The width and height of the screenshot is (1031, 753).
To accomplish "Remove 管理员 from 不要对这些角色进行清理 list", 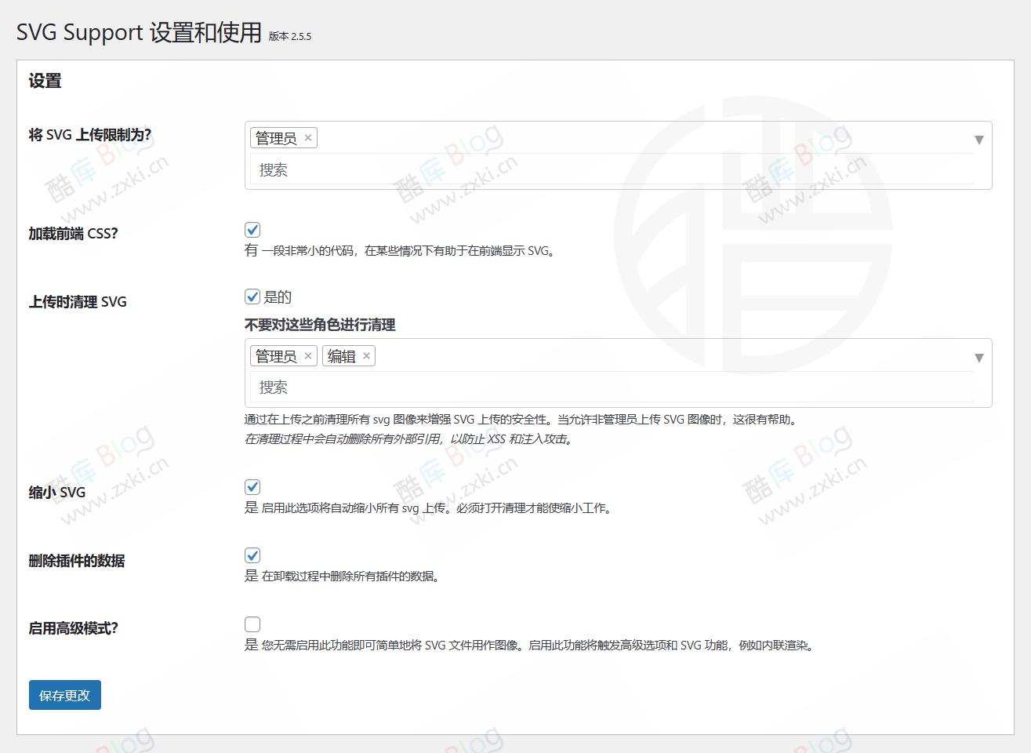I will click(x=308, y=355).
